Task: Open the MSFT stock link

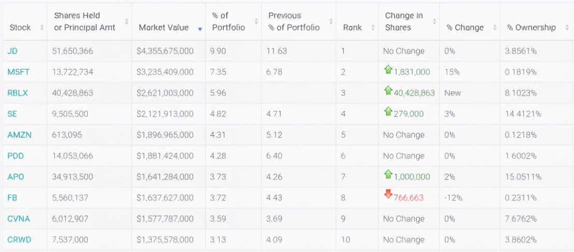Action: pos(19,72)
